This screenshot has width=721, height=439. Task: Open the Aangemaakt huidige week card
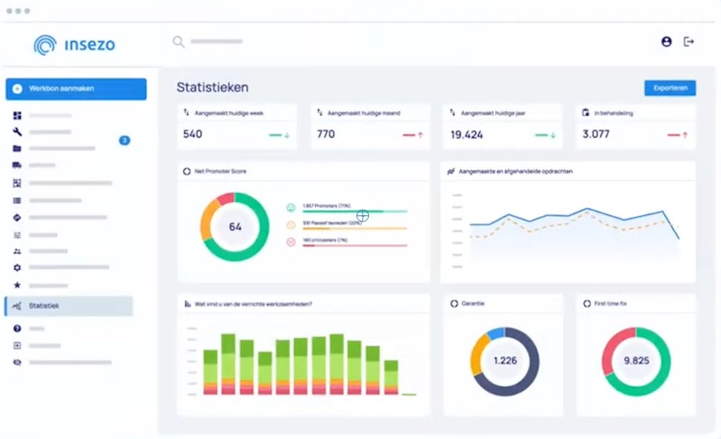(237, 126)
